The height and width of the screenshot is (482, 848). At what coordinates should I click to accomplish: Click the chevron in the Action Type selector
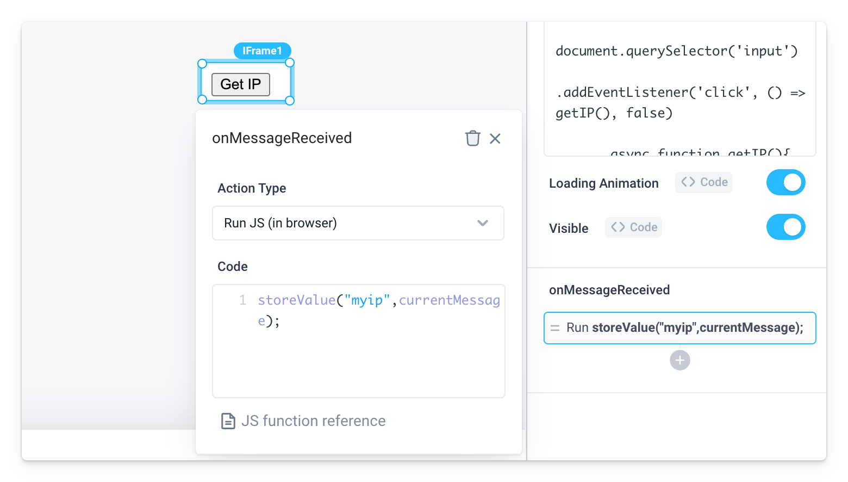[x=482, y=223]
